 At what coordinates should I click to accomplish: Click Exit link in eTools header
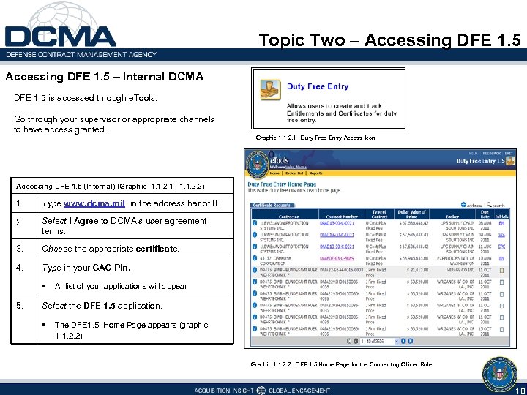509,153
